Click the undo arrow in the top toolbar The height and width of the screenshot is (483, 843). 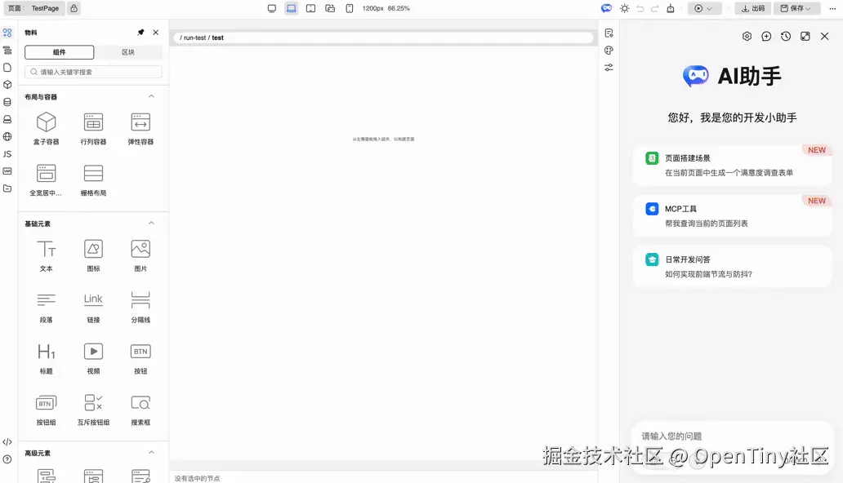pos(640,9)
